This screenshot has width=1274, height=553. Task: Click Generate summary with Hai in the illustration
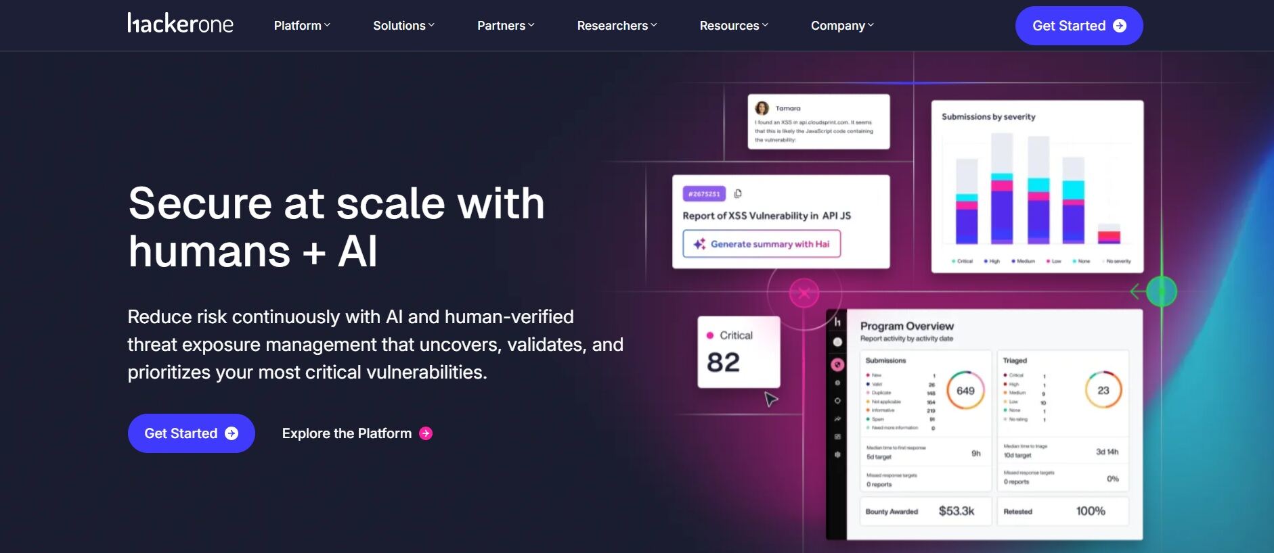pyautogui.click(x=762, y=244)
